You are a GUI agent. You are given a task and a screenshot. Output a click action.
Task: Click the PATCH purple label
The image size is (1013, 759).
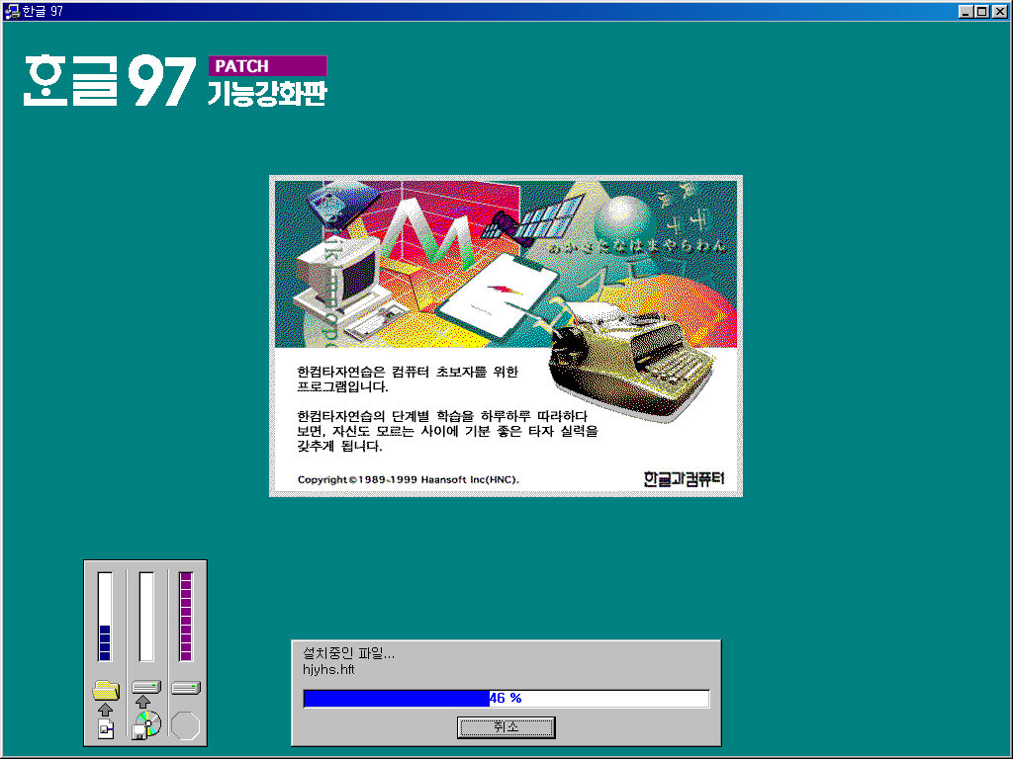point(267,66)
